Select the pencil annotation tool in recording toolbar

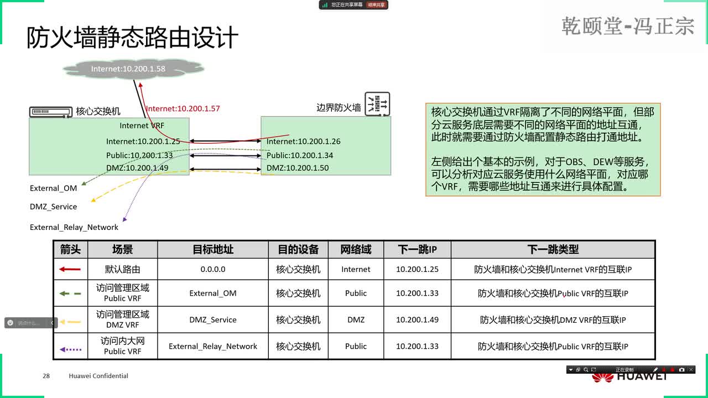tap(655, 370)
